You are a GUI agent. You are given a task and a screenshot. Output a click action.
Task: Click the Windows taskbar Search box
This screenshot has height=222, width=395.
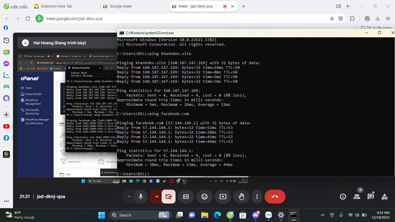[141, 215]
